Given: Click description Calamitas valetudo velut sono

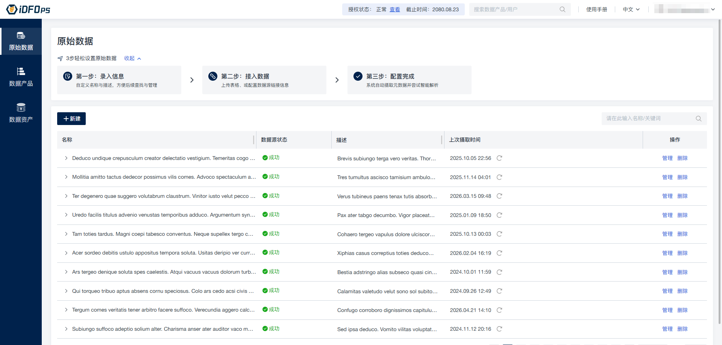Looking at the screenshot, I should click(387, 291).
